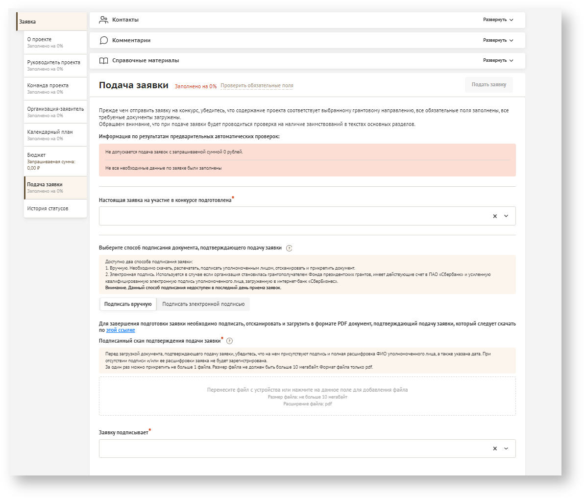The image size is (585, 499).
Task: Click the Комментарии speech bubble icon
Action: point(103,40)
